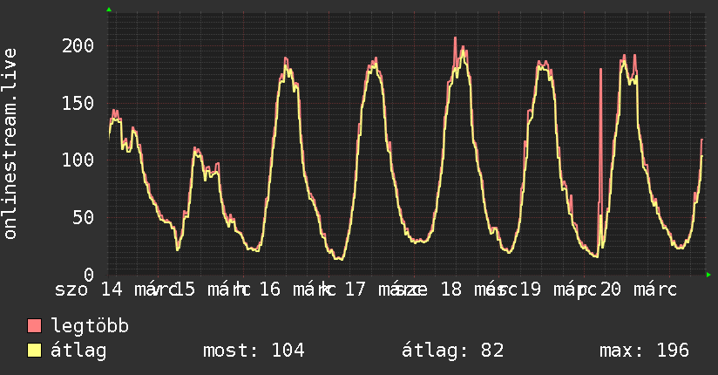This screenshot has width=718, height=375.
Task: Click the 50 label on the y-axis
Action: 84,217
